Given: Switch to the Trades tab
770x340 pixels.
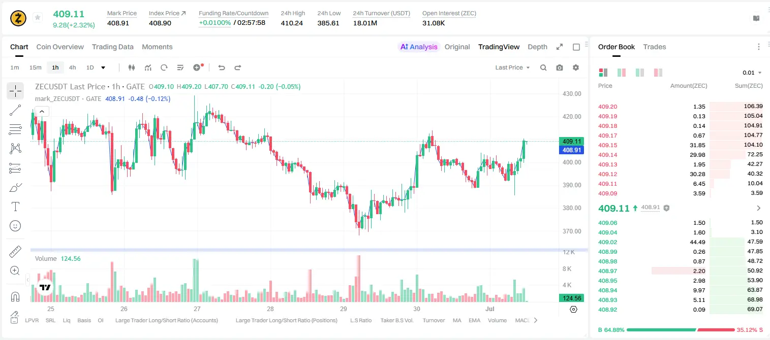Looking at the screenshot, I should [654, 47].
